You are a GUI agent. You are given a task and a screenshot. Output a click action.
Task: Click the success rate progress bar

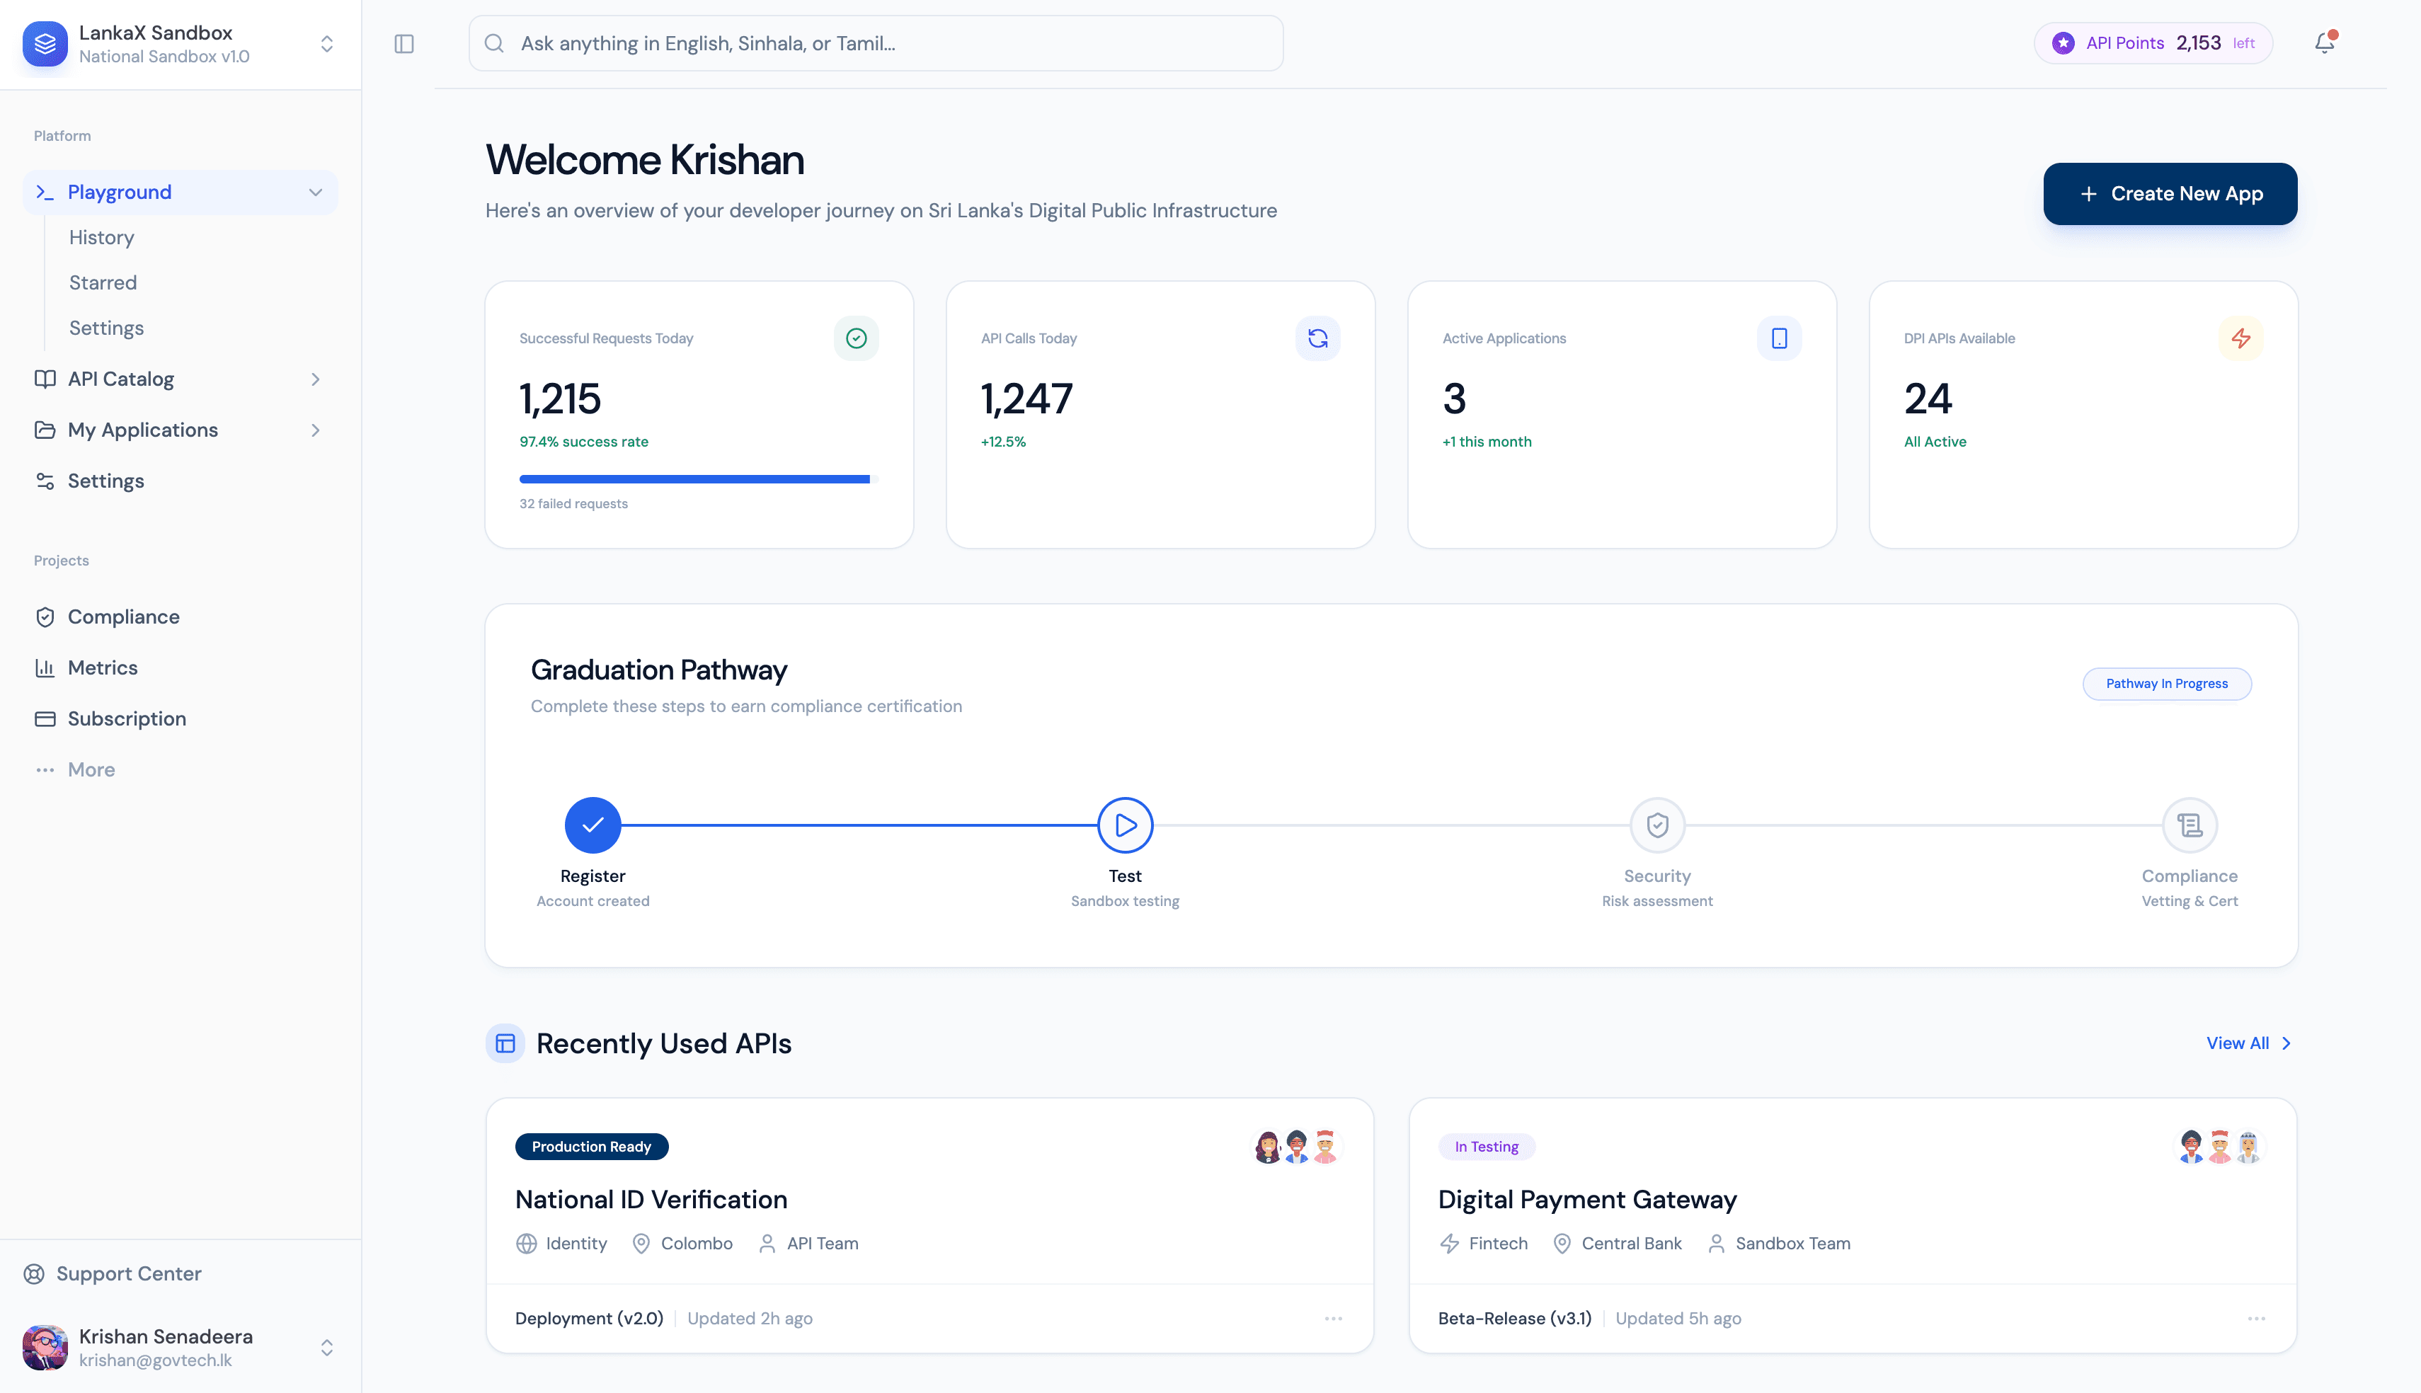698,478
